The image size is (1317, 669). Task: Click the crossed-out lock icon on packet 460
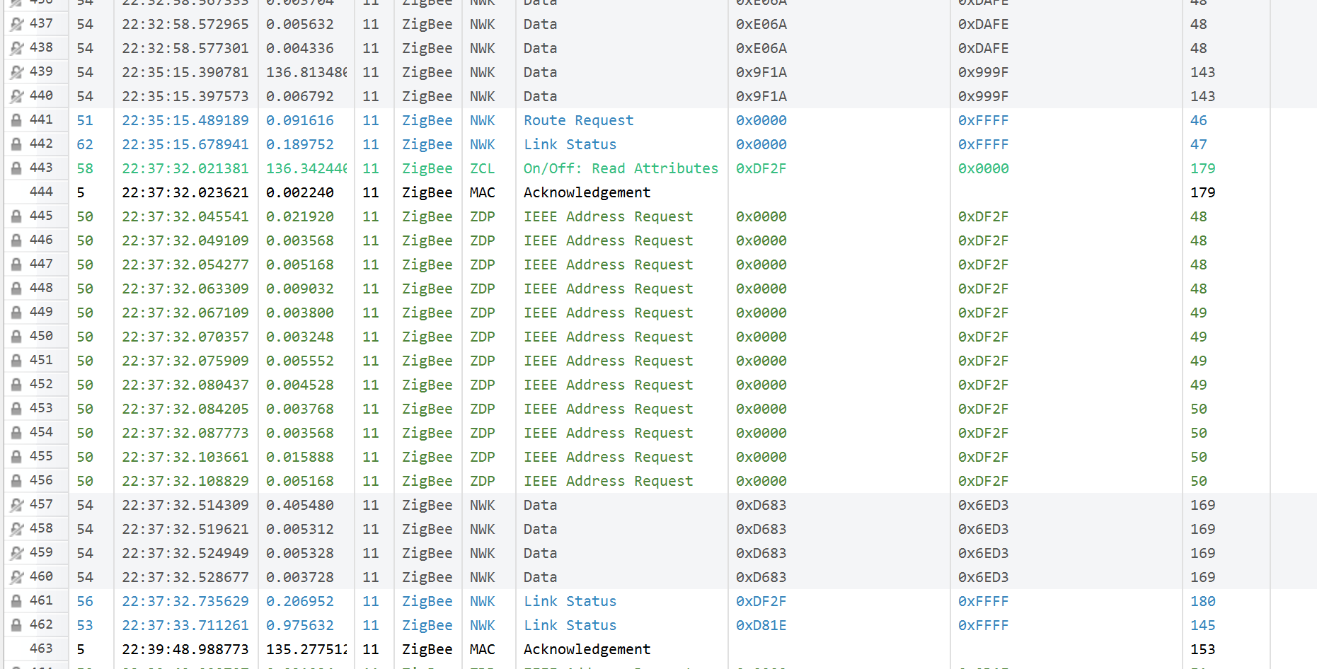tap(16, 578)
